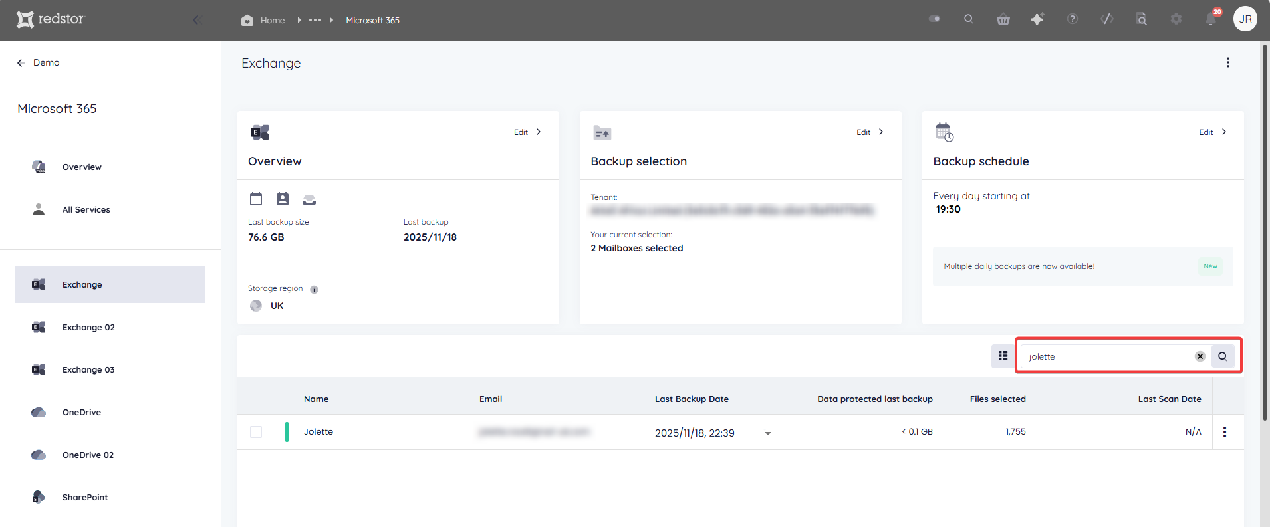Open the document search icon
The width and height of the screenshot is (1270, 527).
1141,19
